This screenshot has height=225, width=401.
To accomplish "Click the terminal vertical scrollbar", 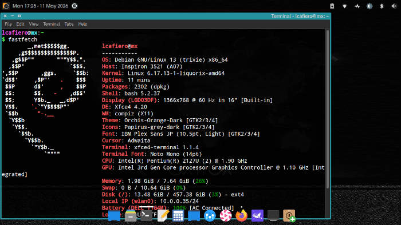I will coord(327,110).
